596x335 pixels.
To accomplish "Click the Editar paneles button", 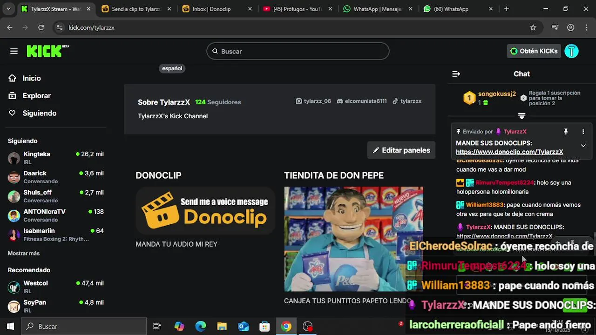I will [401, 150].
